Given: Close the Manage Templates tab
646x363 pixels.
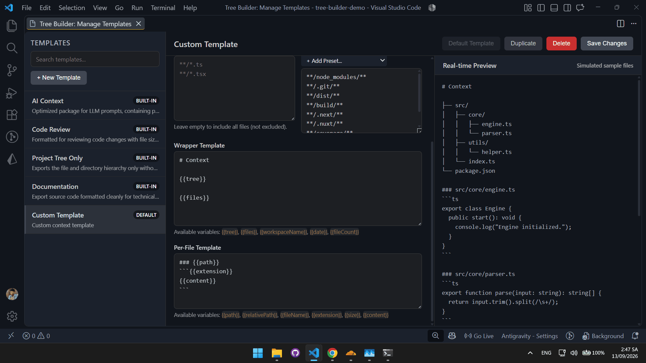Looking at the screenshot, I should click(x=138, y=24).
